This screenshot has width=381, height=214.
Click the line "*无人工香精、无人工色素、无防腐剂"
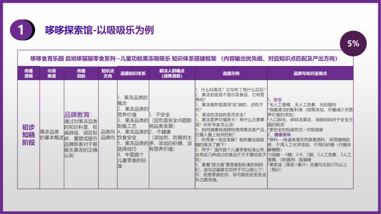pos(302,105)
